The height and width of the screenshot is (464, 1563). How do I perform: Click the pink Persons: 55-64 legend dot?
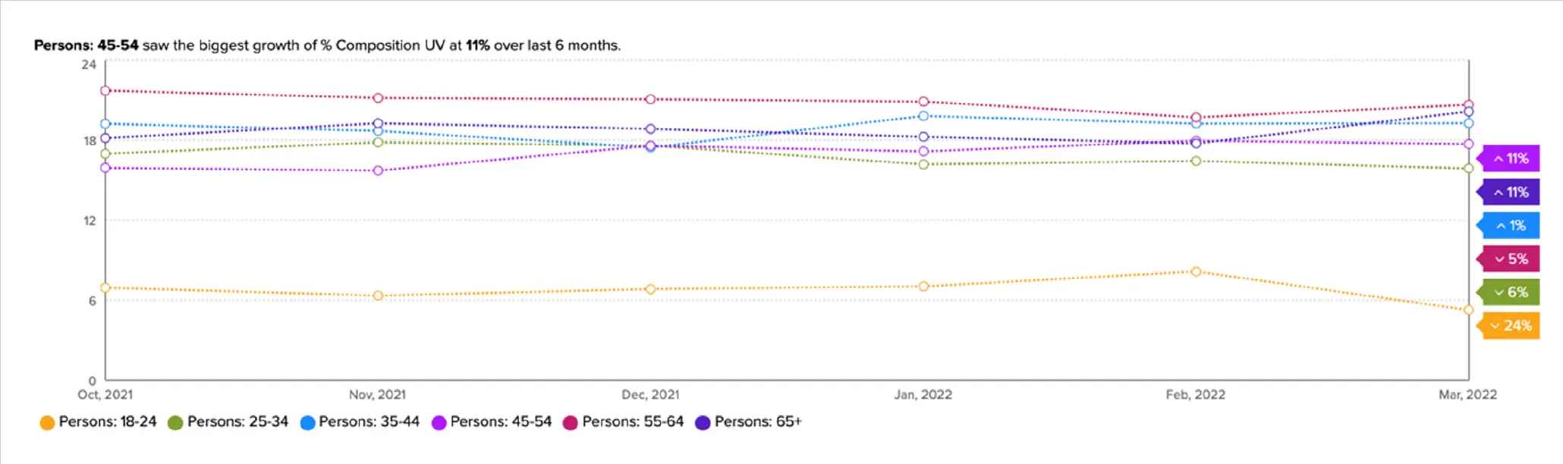(571, 422)
